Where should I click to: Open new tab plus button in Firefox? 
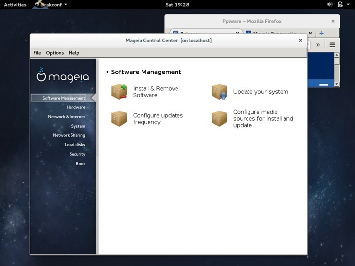coord(321,33)
